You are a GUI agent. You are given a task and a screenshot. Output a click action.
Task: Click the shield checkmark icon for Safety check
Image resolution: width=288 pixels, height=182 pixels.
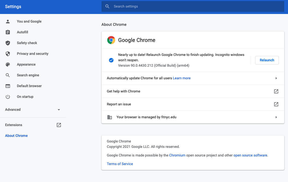pyautogui.click(x=8, y=43)
